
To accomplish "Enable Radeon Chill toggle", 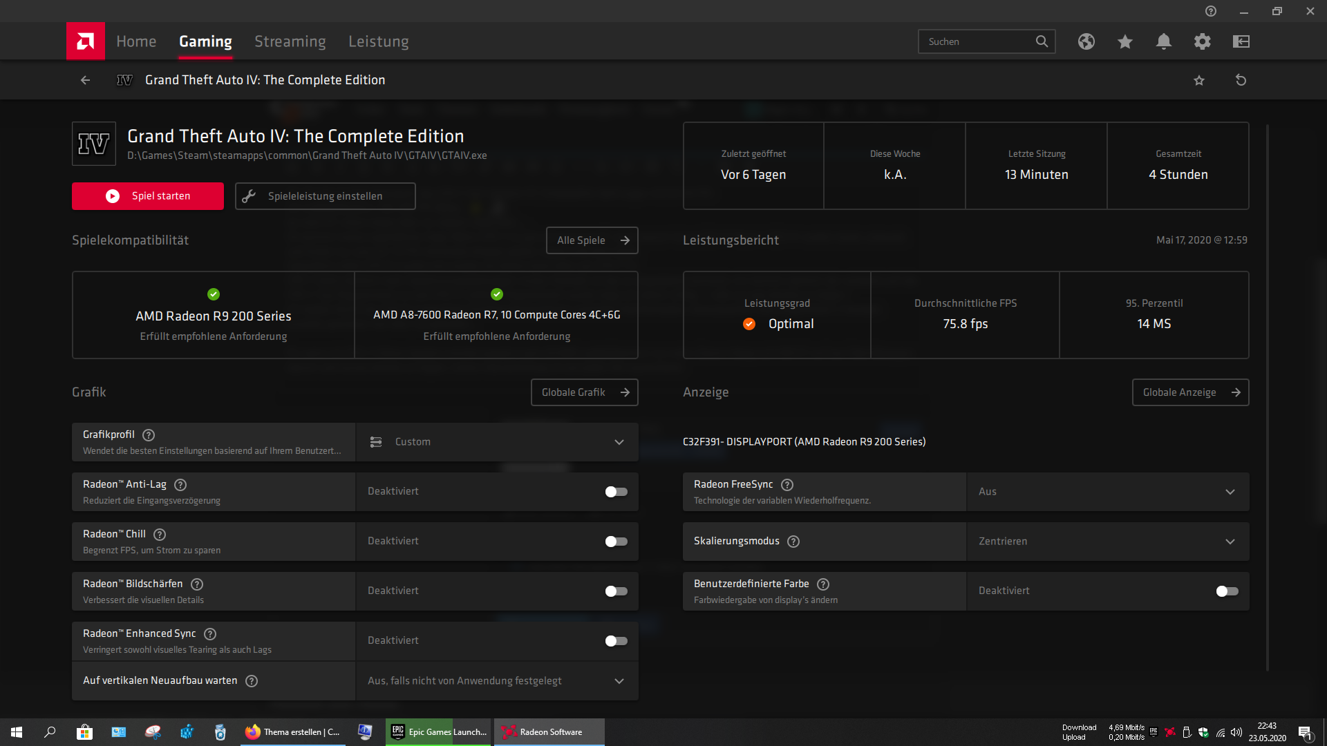I will (x=616, y=542).
